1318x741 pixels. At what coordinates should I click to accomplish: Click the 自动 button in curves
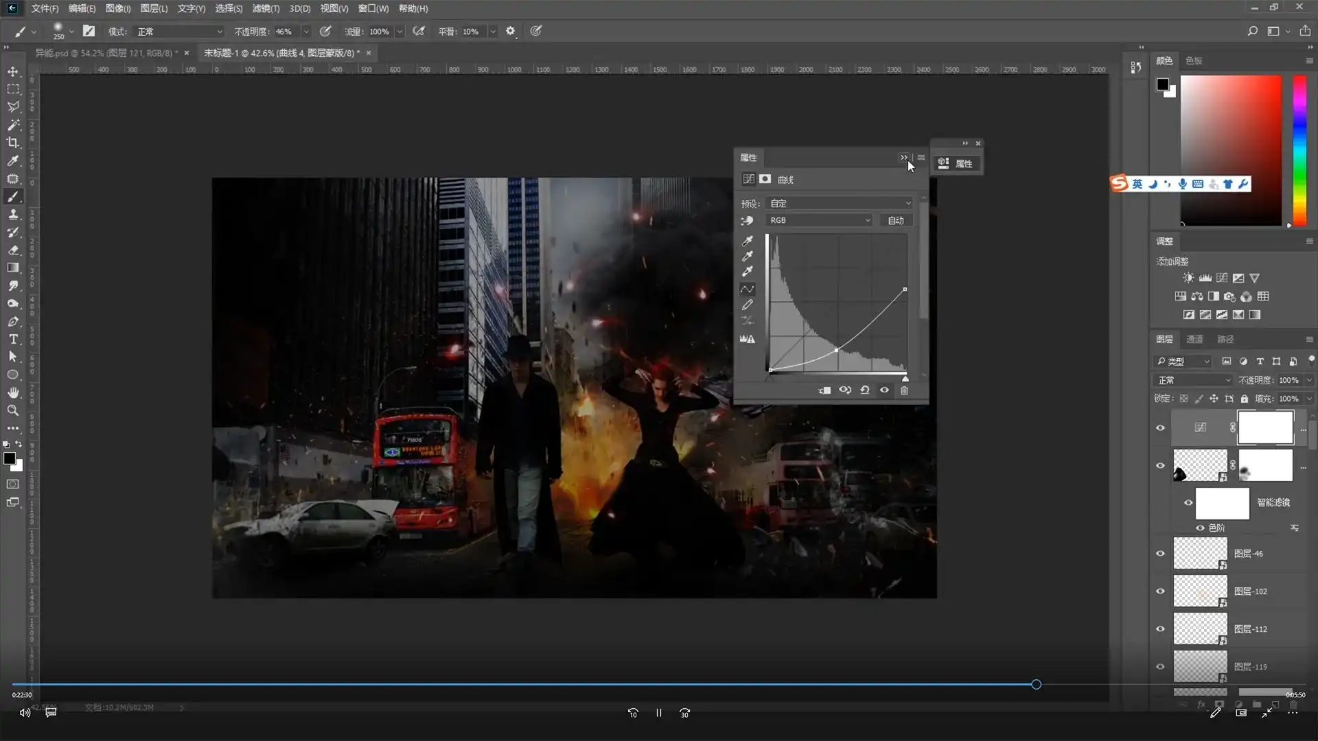(896, 220)
